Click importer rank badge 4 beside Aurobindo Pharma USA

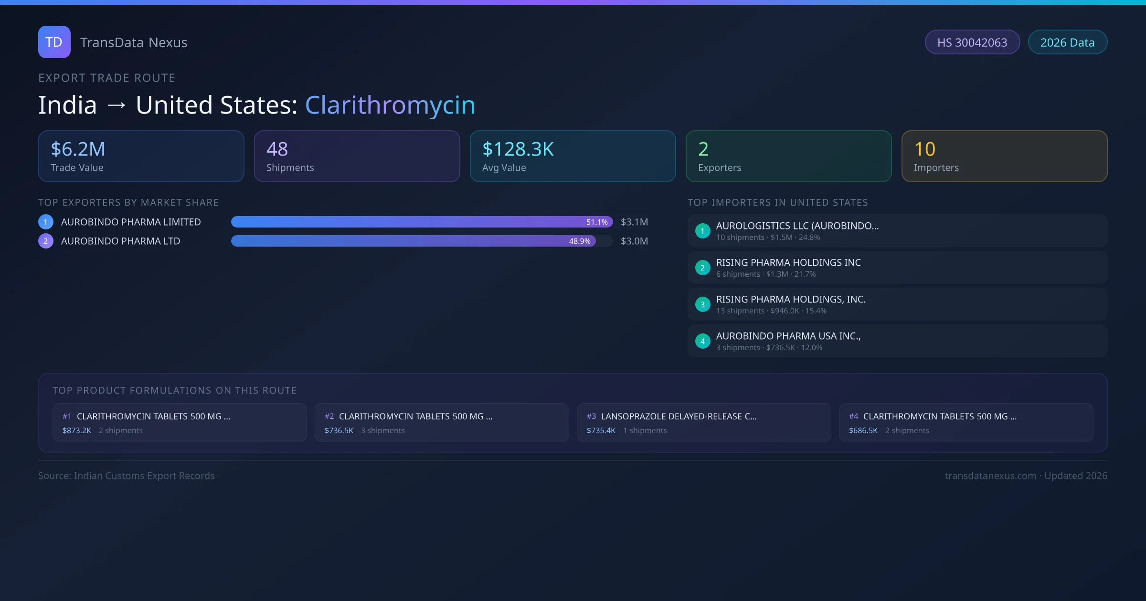(702, 341)
